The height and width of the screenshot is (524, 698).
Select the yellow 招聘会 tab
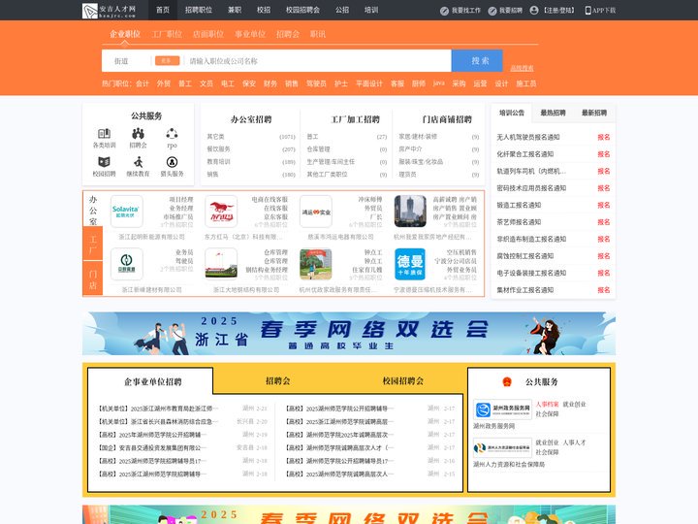(278, 381)
